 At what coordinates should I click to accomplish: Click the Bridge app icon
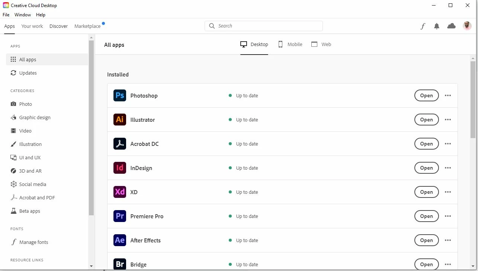120,264
